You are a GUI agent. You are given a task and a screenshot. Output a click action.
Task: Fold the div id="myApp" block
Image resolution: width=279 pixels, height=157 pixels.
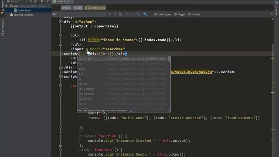pyautogui.click(x=60, y=22)
